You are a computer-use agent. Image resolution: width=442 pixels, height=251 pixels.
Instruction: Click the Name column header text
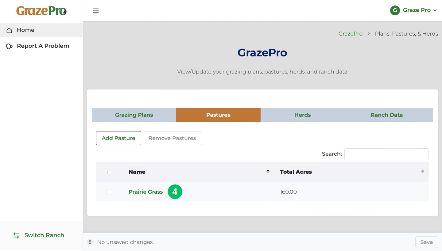137,172
